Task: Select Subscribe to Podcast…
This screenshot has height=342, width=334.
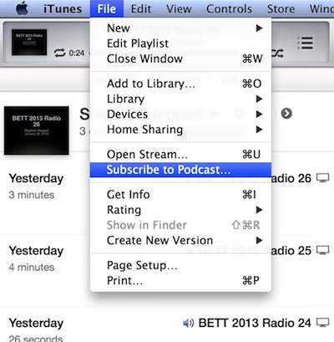Action: click(180, 170)
